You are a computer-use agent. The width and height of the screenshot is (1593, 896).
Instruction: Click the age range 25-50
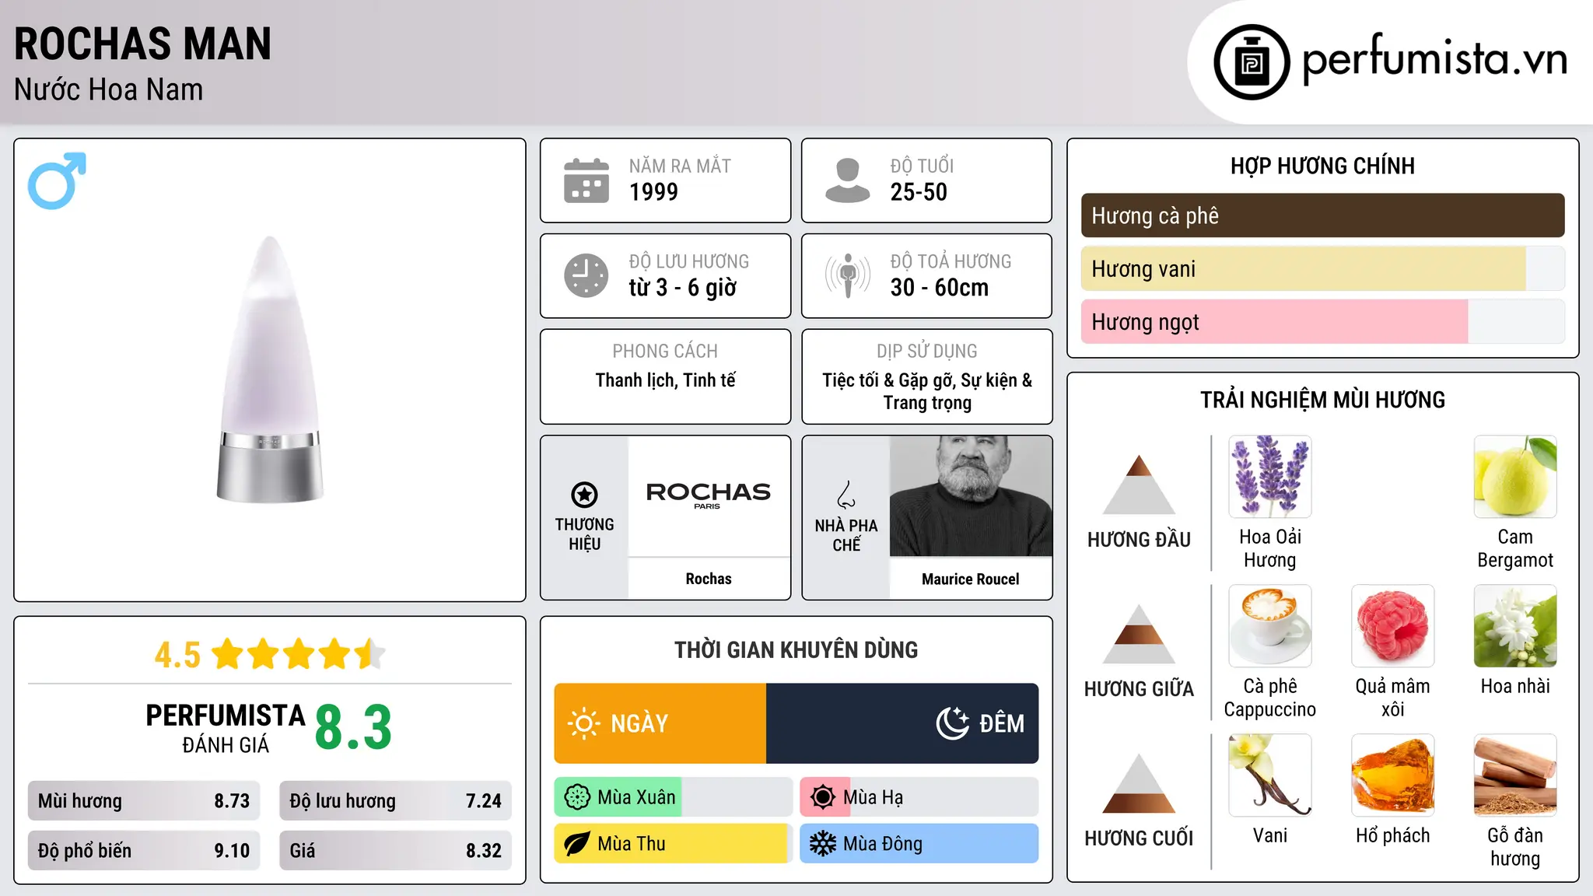919,192
